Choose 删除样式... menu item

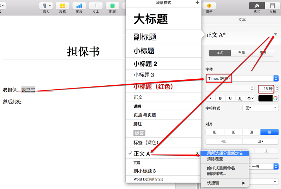coord(225,174)
